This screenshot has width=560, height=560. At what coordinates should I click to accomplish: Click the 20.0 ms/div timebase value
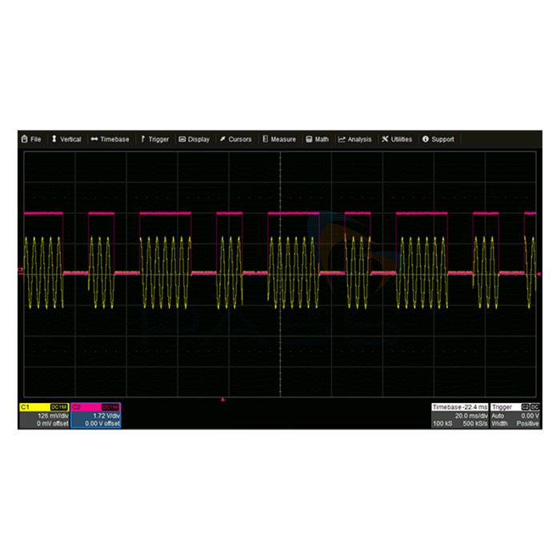[x=471, y=416]
